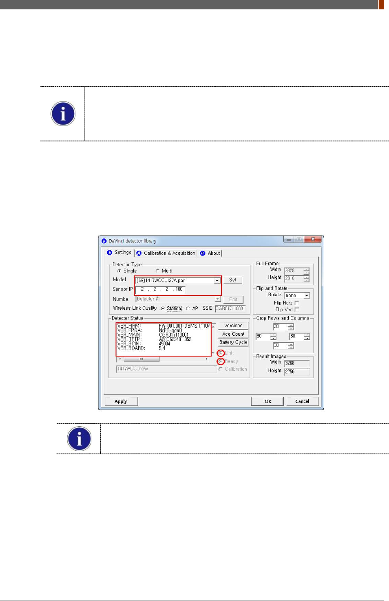Click the 1417WCC_new text field
The width and height of the screenshot is (389, 601).
[x=166, y=369]
